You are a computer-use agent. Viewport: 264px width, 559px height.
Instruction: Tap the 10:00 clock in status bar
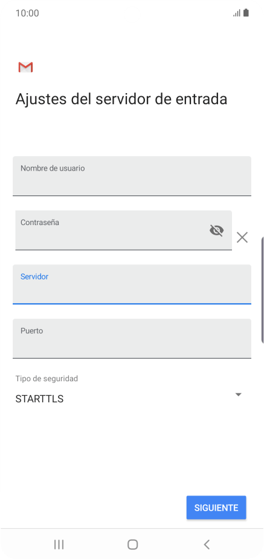(x=27, y=13)
